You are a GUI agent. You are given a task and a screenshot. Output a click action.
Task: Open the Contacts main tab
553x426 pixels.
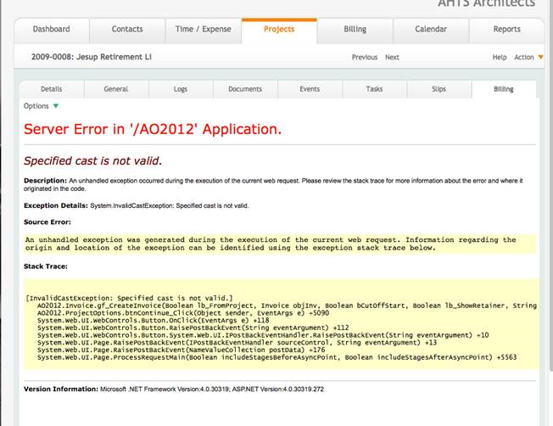coord(127,30)
